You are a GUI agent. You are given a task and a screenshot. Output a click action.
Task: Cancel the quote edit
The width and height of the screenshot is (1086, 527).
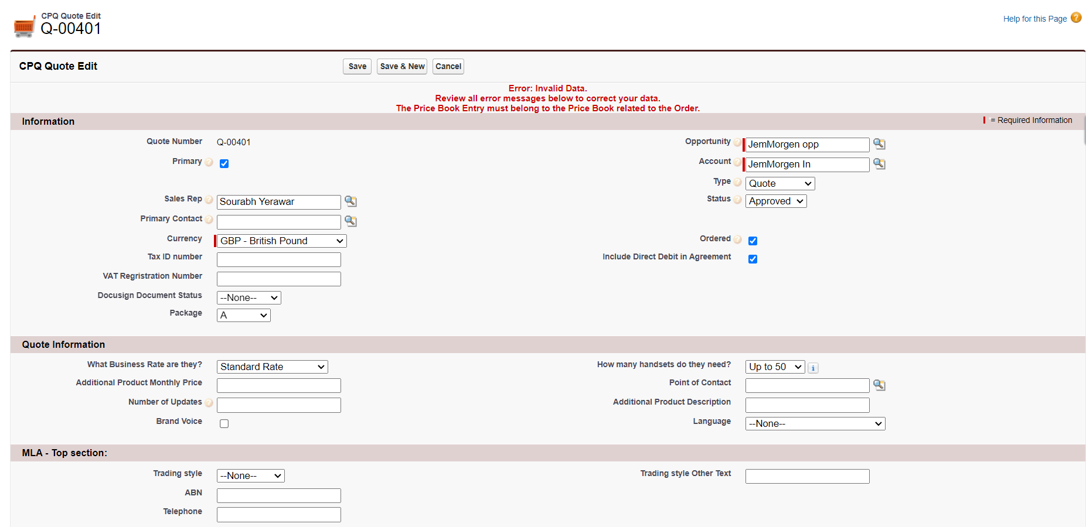(x=448, y=66)
